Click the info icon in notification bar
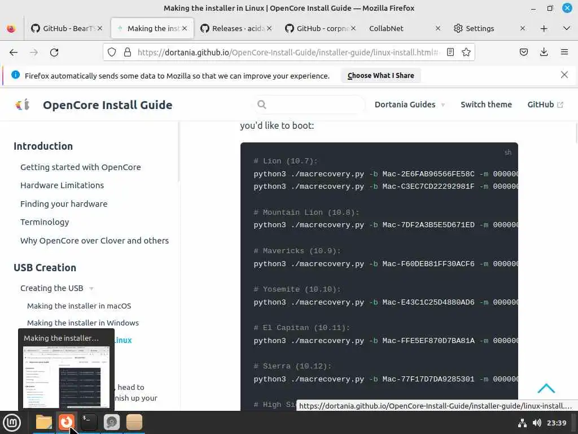 click(15, 75)
